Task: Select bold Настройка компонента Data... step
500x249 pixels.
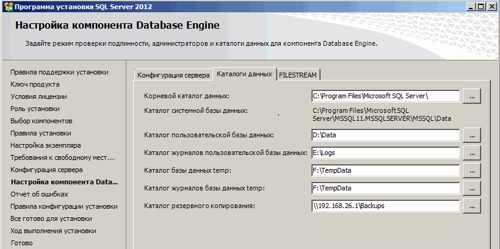Action: pyautogui.click(x=65, y=182)
